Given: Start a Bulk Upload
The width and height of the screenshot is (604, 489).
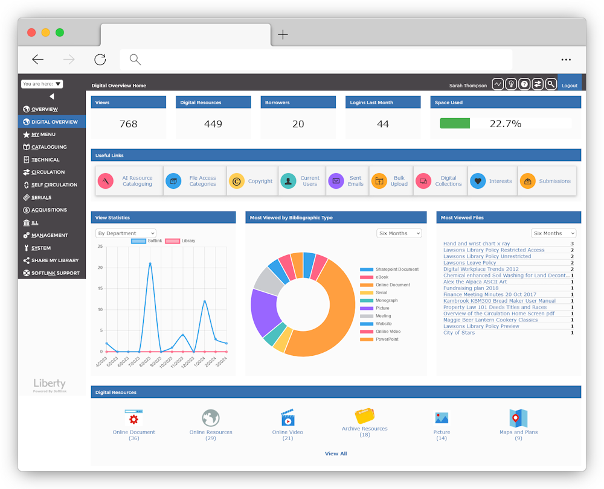Looking at the screenshot, I should tap(391, 180).
